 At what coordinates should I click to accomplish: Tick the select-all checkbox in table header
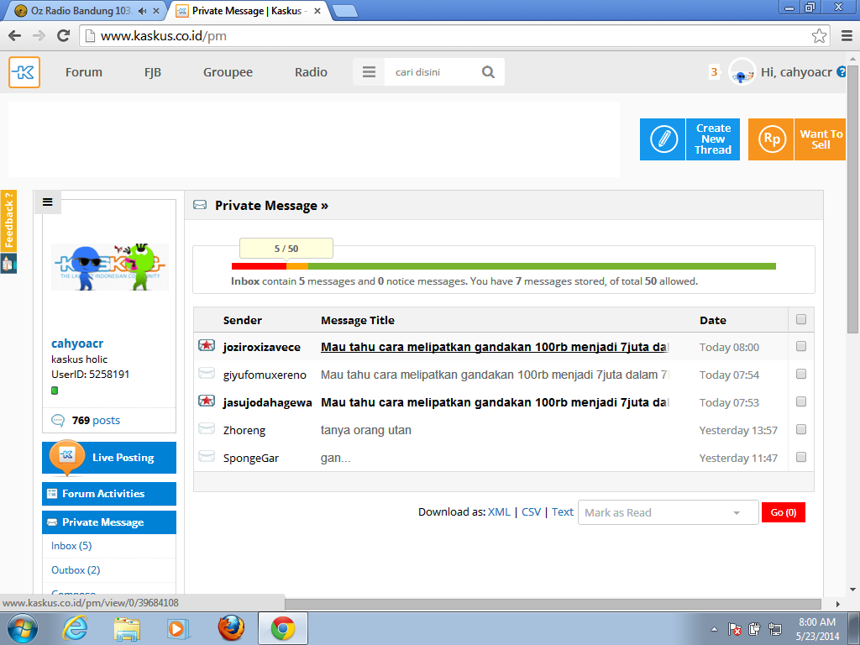pyautogui.click(x=800, y=319)
